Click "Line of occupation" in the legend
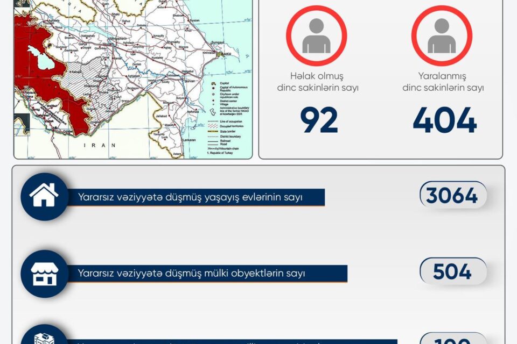This screenshot has width=517, height=344. (231, 121)
